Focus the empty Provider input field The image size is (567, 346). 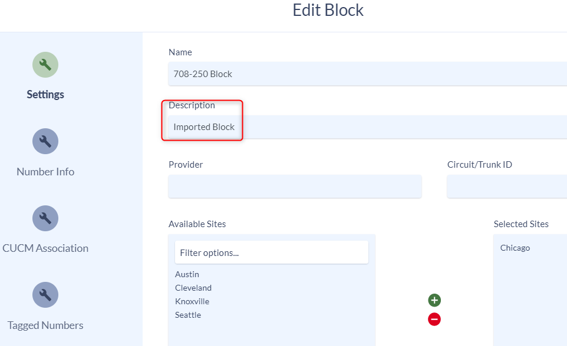[x=295, y=187]
